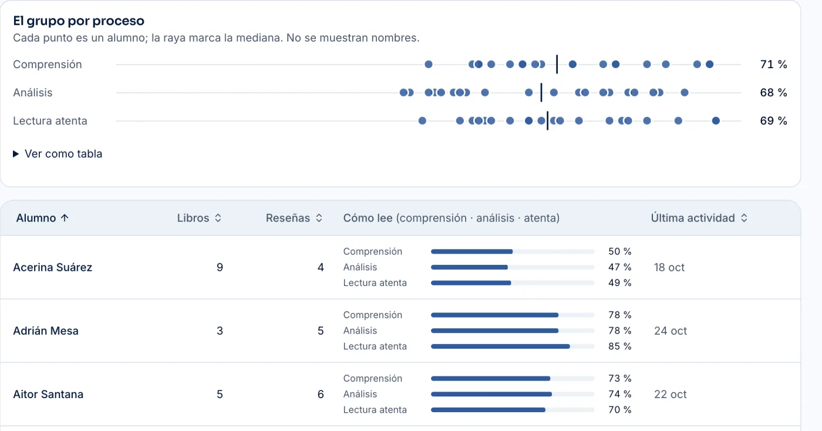Select the "24 oct" last activity date

(671, 331)
